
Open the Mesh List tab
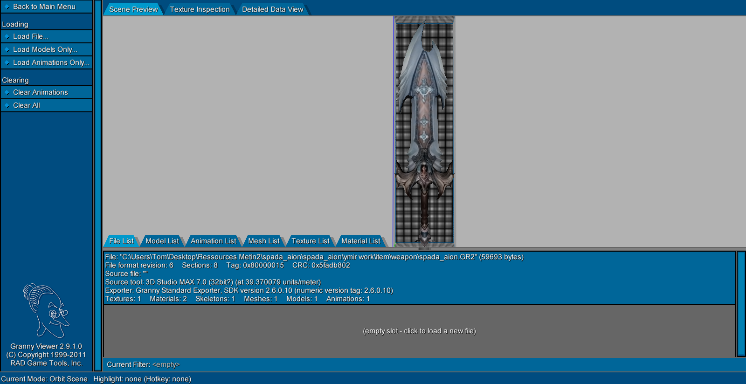(x=264, y=241)
